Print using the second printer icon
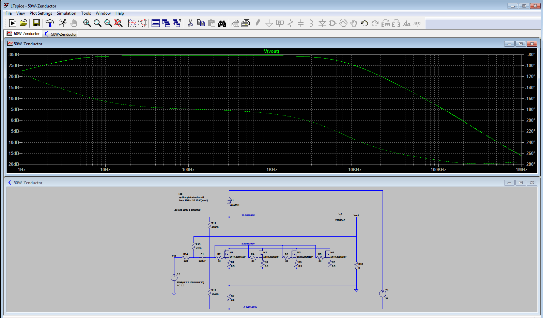Screen dimensions: 543x318 pyautogui.click(x=246, y=23)
